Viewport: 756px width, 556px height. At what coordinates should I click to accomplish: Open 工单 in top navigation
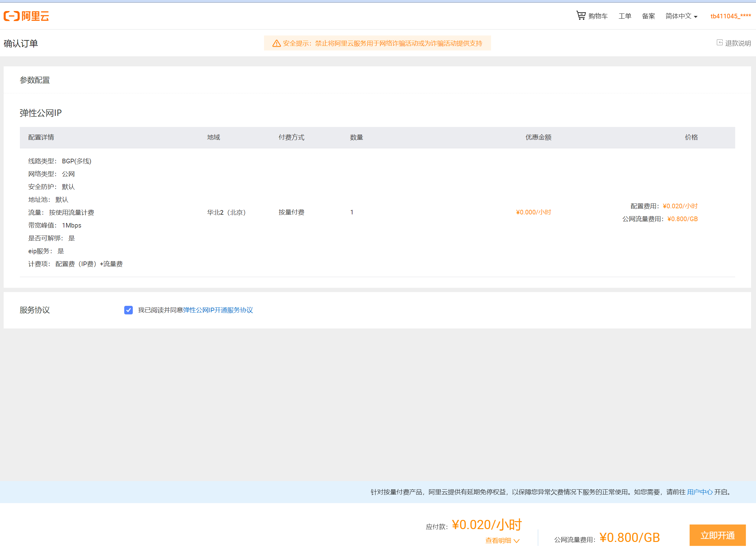[625, 16]
